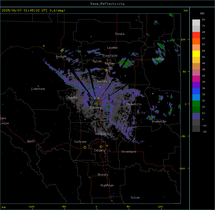215x210 pixels.
Task: Click the Airdrie label
Action: coord(101,134)
